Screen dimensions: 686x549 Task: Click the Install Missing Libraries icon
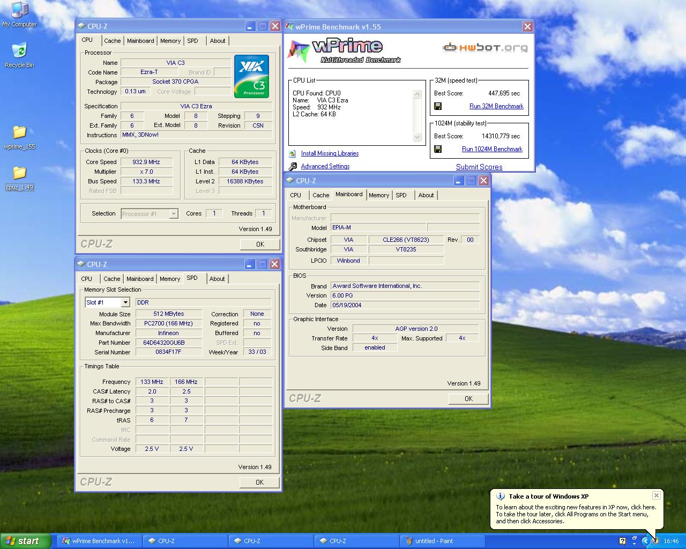pyautogui.click(x=293, y=153)
